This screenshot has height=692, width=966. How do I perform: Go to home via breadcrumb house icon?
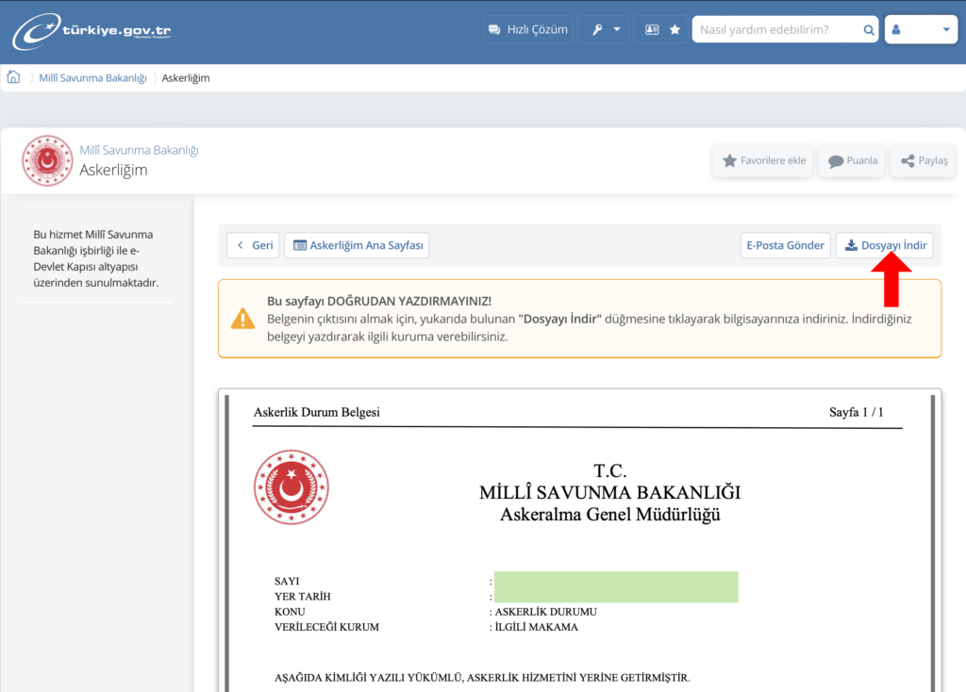pos(14,77)
